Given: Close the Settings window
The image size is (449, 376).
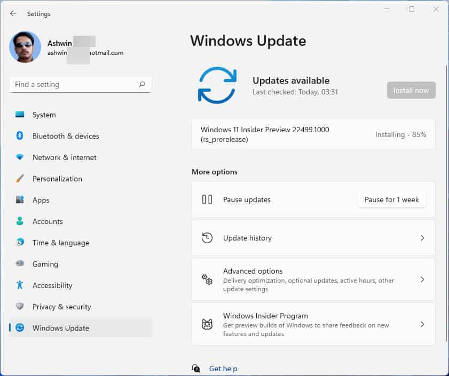Looking at the screenshot, I should click(436, 9).
